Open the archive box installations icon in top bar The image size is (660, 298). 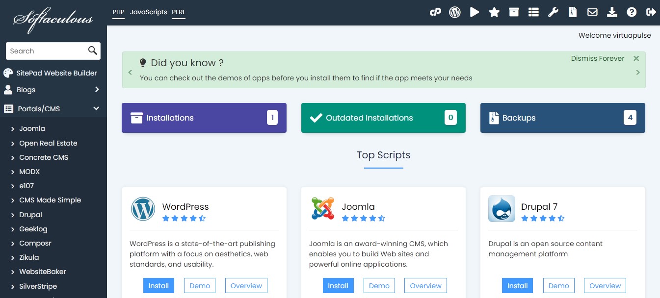click(x=514, y=12)
